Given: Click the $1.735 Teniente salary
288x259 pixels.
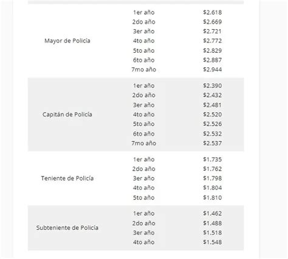Looking at the screenshot, I should 213,160.
